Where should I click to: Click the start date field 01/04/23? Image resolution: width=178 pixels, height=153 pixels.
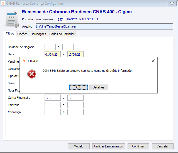click(53, 54)
